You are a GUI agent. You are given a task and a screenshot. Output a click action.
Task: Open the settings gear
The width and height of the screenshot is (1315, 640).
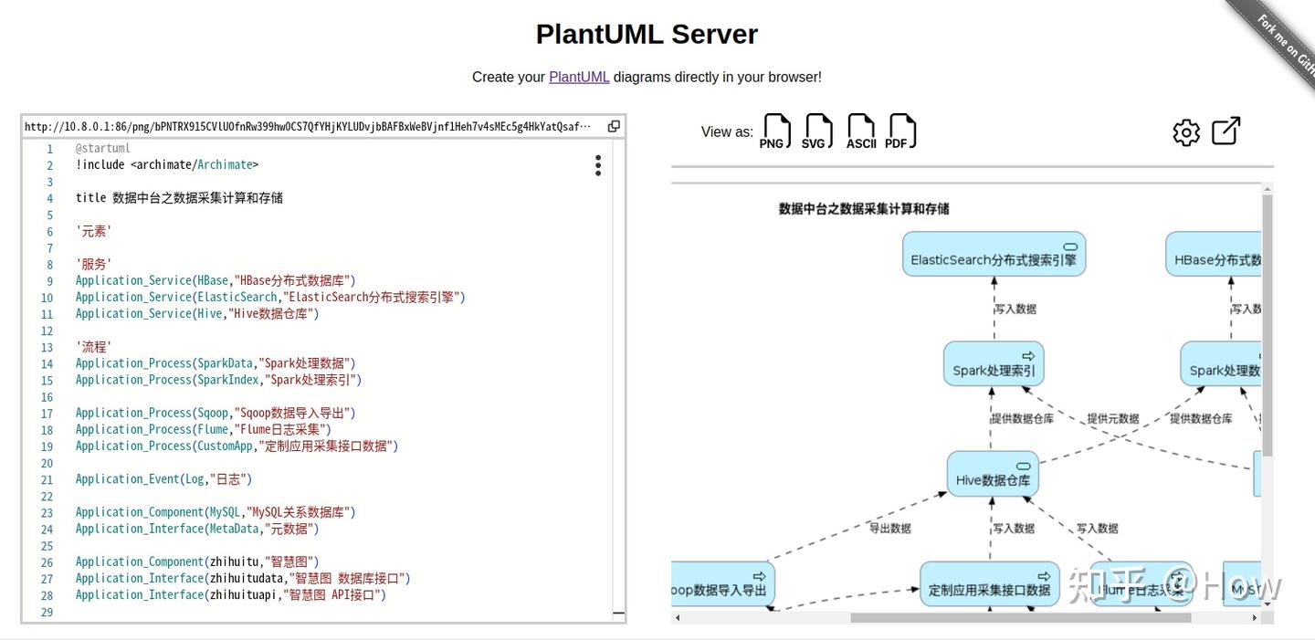coord(1185,131)
